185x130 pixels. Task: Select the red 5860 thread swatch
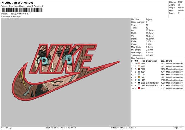[139, 88]
